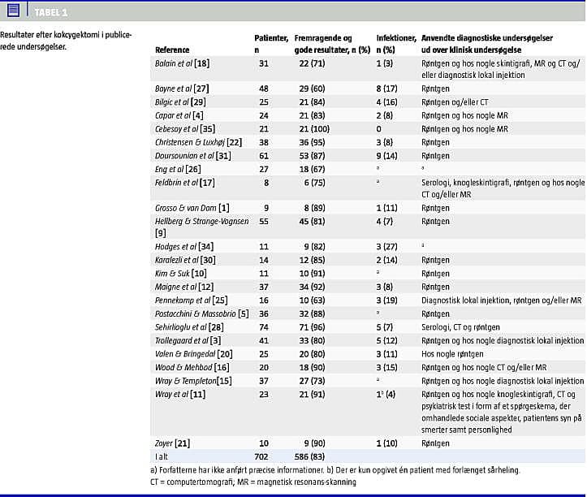Select 'Cebesoy et al [35]' reference
This screenshot has width=587, height=497.
[x=185, y=129]
